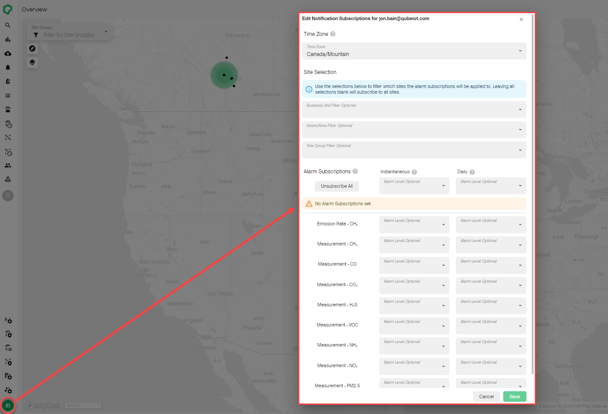Click the search icon in the sidebar
The image size is (608, 414).
(8, 25)
